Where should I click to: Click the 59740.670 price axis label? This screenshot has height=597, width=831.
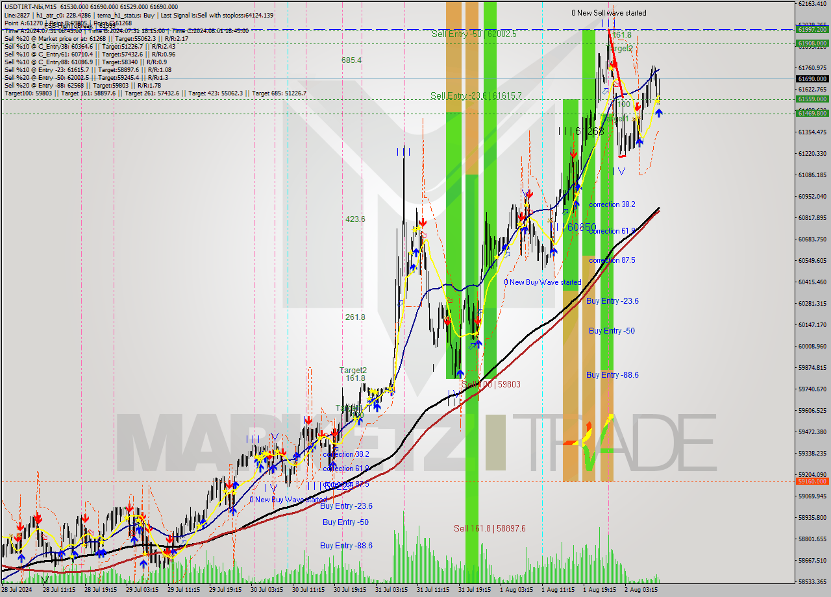(812, 389)
